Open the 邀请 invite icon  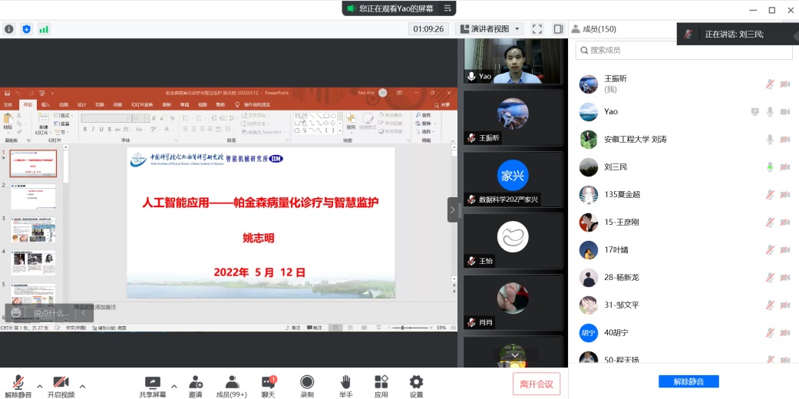point(196,382)
